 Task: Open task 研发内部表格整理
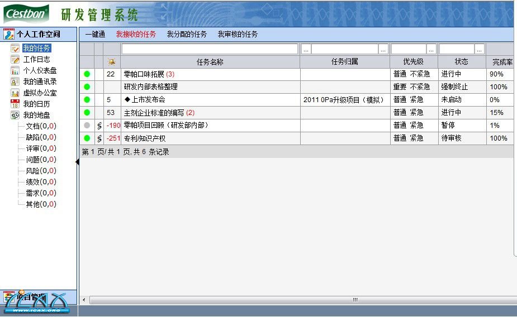click(x=151, y=87)
